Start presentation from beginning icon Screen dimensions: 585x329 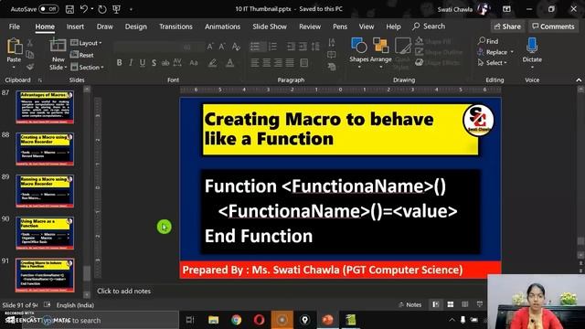(116, 9)
